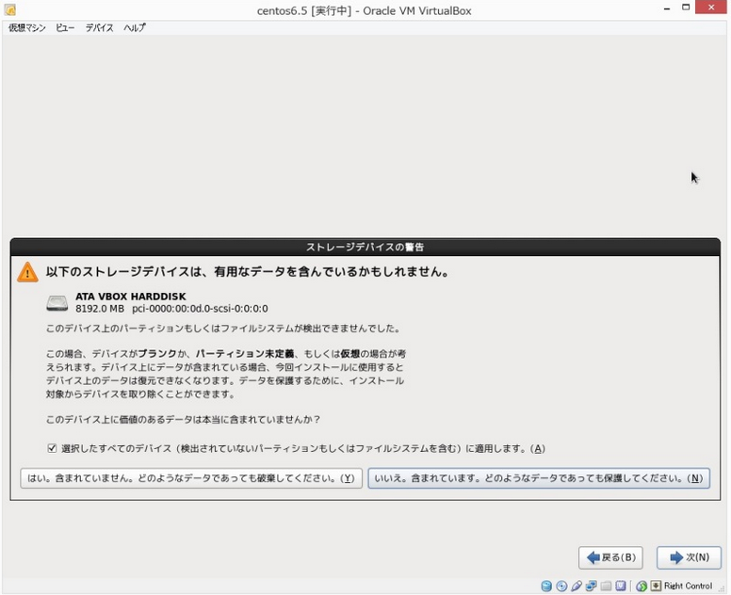Image resolution: width=731 pixels, height=595 pixels.
Task: Open the デバイス menu
Action: point(99,28)
